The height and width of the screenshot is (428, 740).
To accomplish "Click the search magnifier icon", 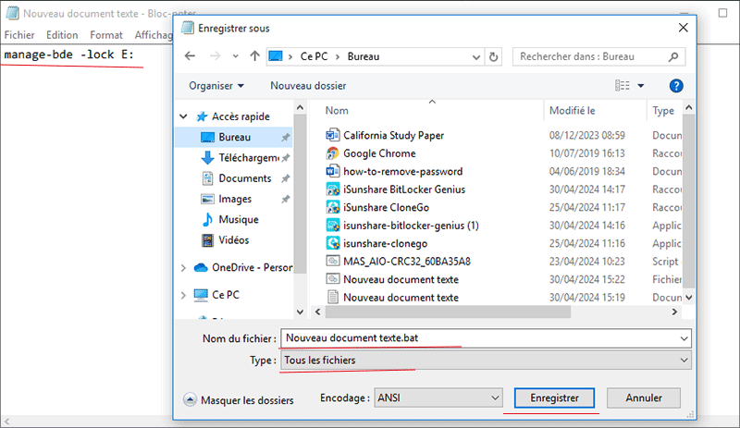I will click(673, 56).
